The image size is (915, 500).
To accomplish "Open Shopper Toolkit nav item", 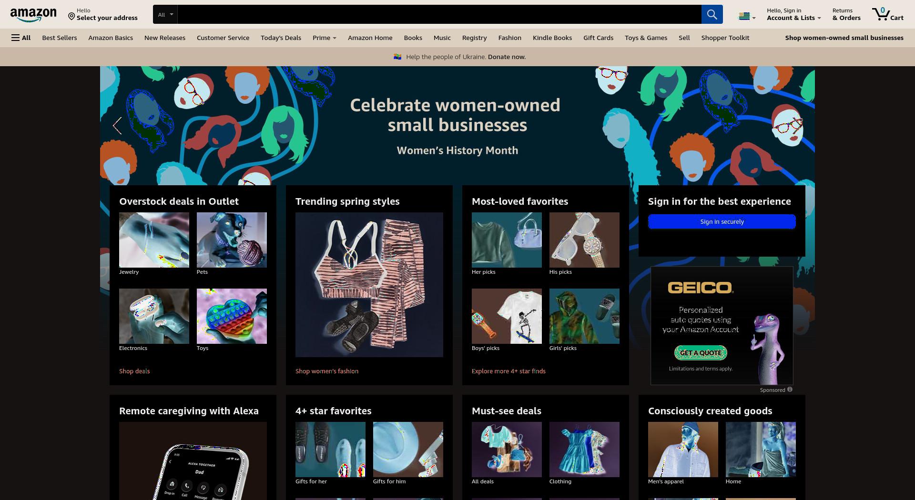I will coord(725,38).
